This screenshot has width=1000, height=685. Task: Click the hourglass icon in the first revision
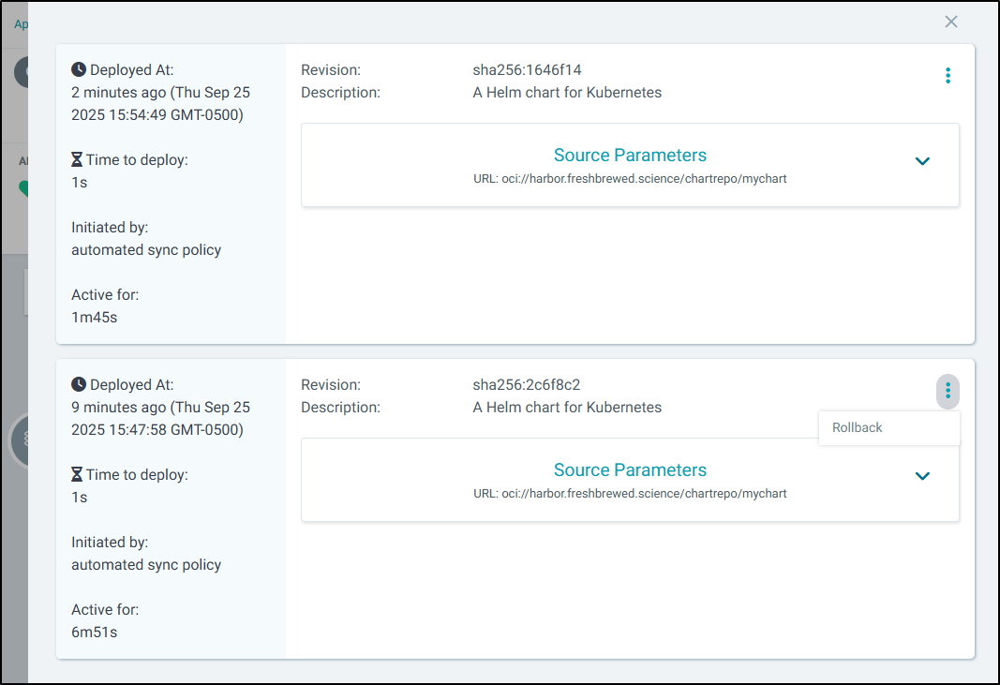(78, 160)
